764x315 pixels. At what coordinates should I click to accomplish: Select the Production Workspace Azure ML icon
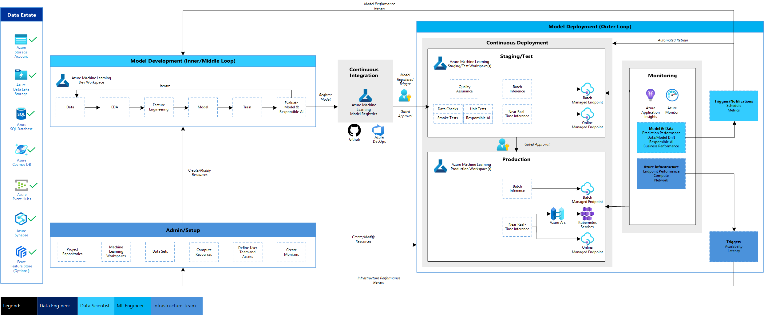(440, 166)
